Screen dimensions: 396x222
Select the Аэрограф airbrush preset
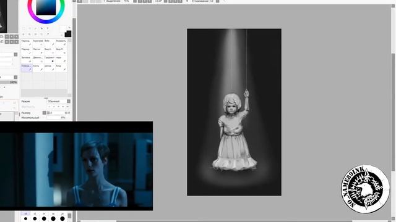38,43
